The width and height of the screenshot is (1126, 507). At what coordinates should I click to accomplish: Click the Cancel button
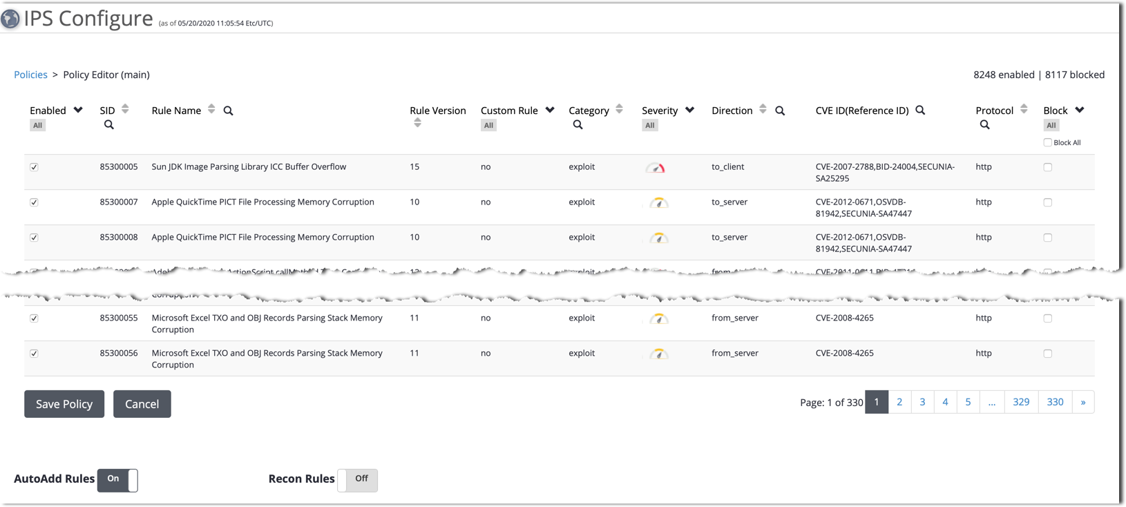point(142,404)
